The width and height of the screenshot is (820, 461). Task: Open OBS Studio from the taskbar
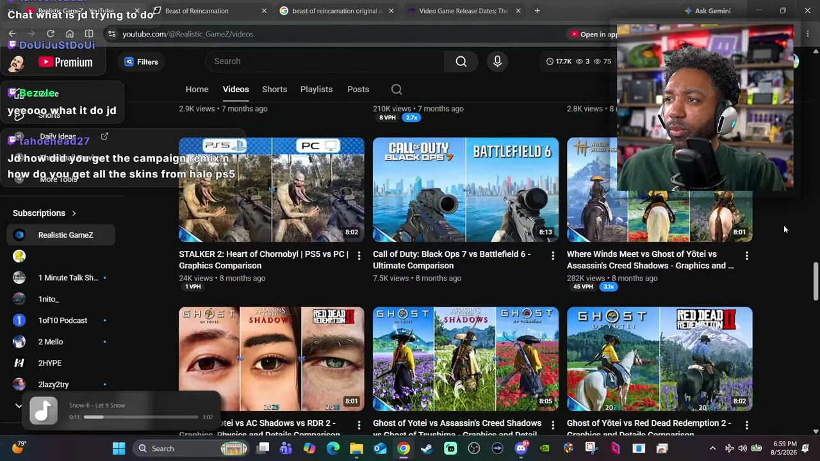(474, 448)
